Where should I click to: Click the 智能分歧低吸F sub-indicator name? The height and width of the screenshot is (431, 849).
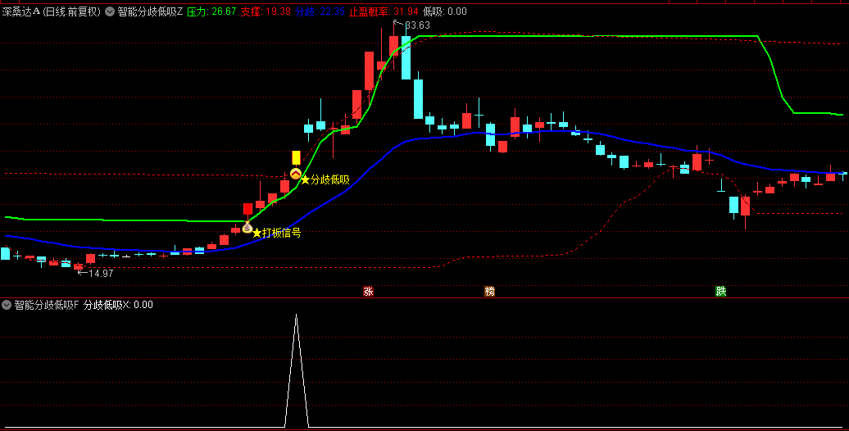click(46, 305)
